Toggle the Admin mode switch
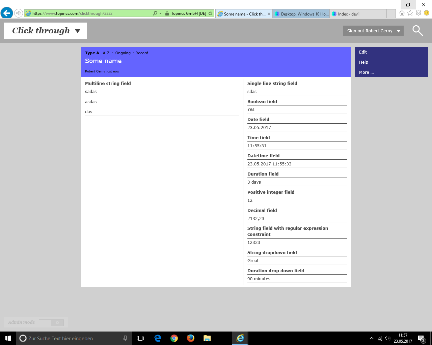The image size is (432, 345). (x=51, y=323)
